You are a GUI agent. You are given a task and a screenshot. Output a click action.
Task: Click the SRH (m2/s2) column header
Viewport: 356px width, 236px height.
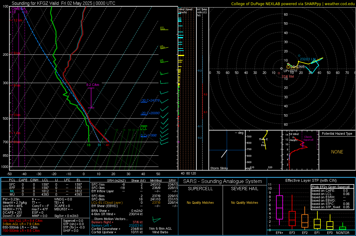(116, 181)
